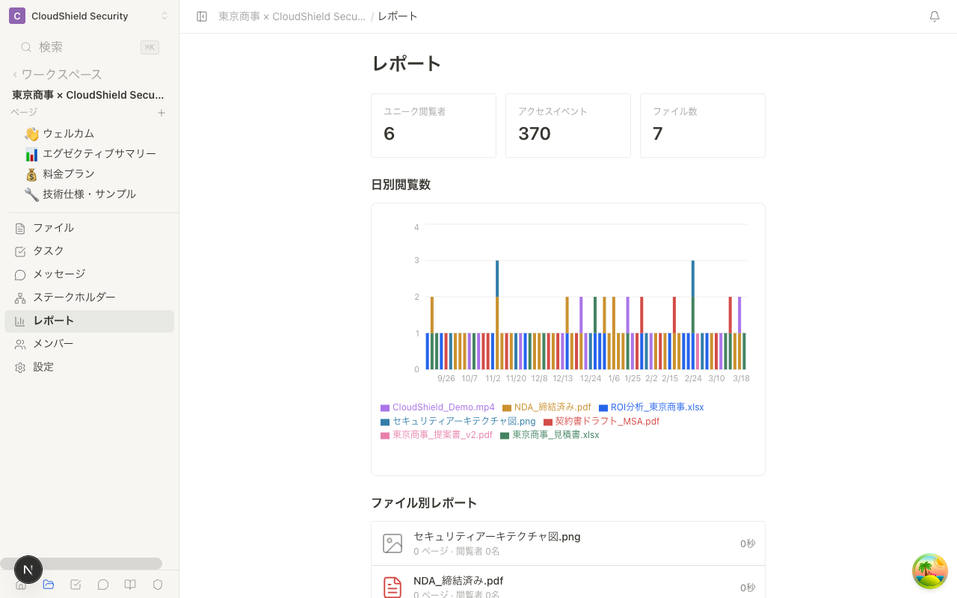This screenshot has width=957, height=598.
Task: Click the book icon in bottom bar
Action: click(130, 585)
